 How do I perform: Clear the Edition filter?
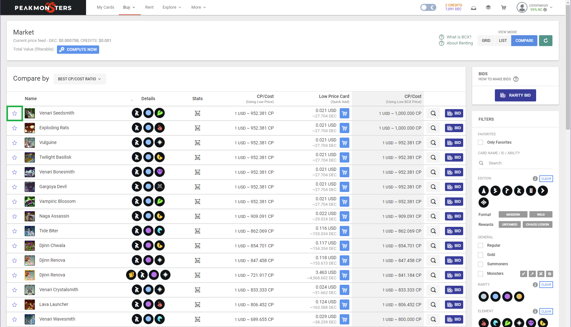coord(546,179)
